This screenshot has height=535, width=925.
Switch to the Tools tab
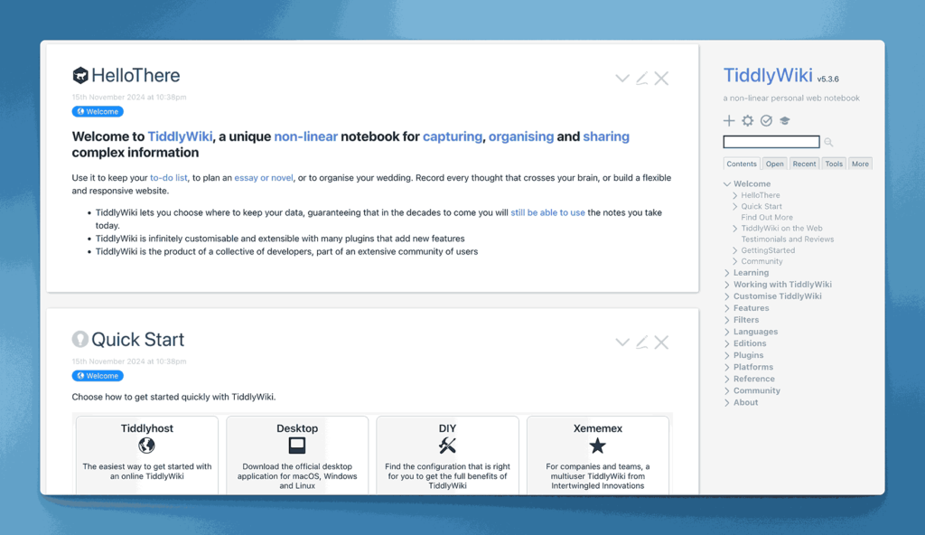834,164
